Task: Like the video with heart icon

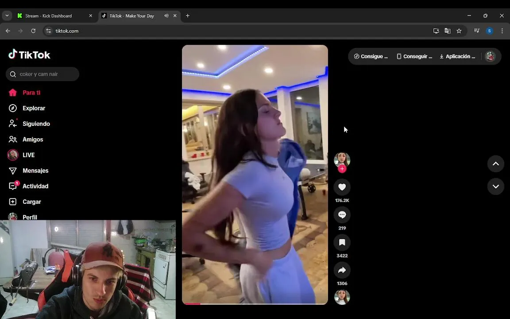Action: coord(342,187)
